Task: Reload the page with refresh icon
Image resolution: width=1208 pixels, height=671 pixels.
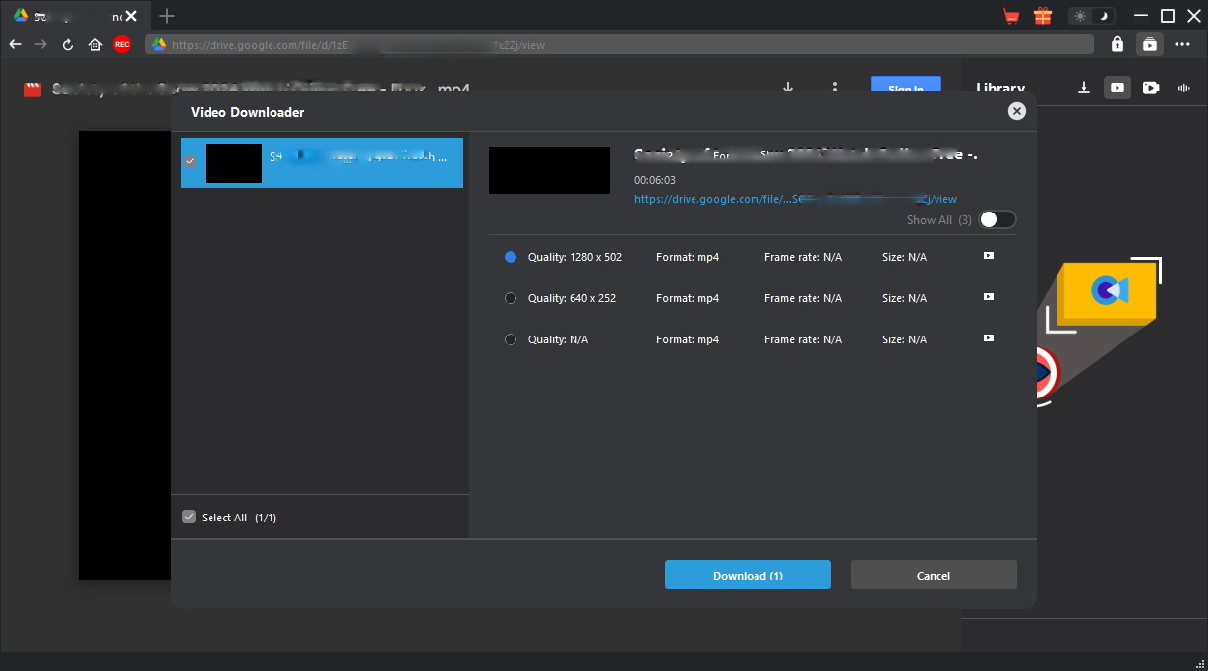Action: 68,44
